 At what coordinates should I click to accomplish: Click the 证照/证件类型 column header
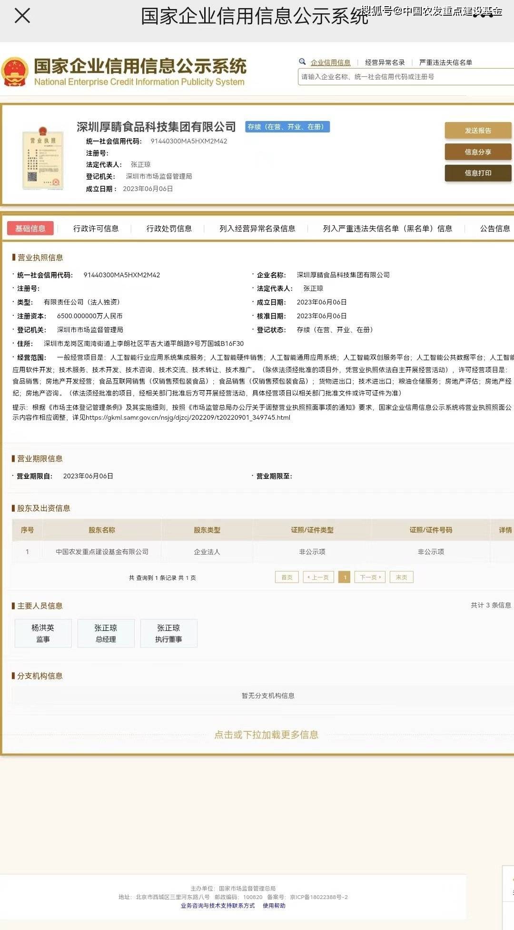pos(312,530)
